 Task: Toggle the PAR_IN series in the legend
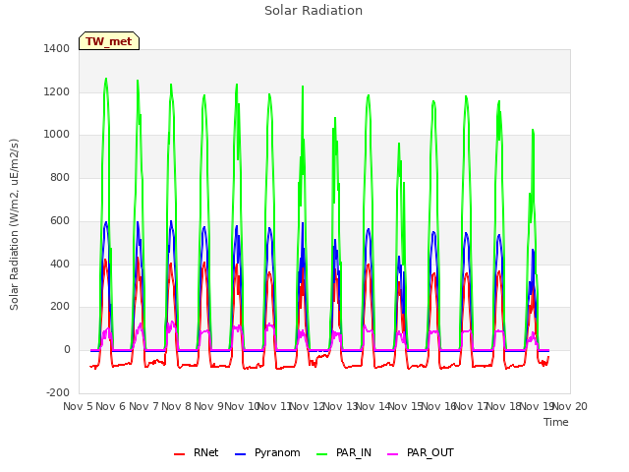[344, 452]
